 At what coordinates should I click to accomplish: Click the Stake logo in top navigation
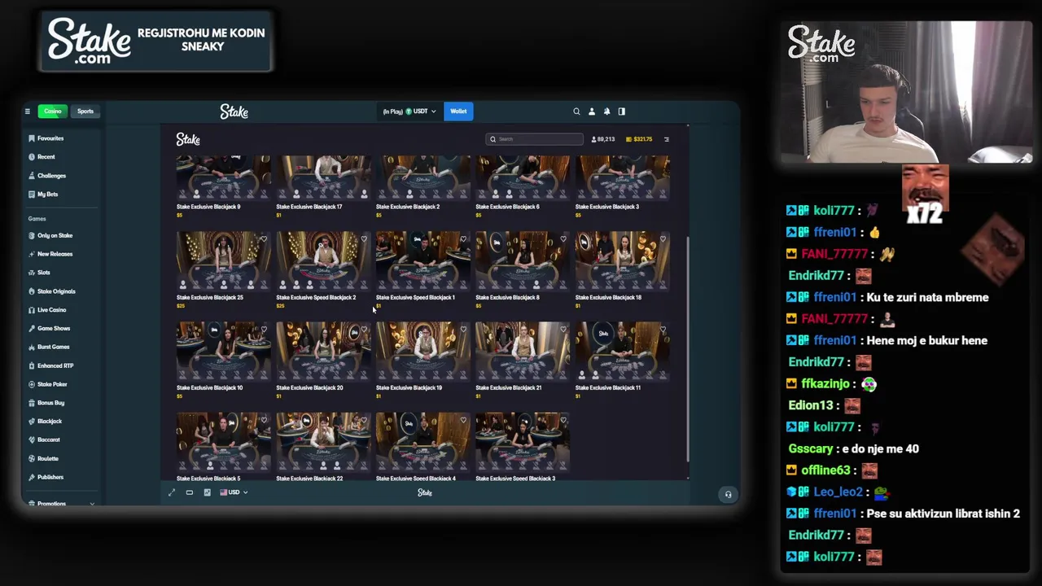(x=234, y=112)
